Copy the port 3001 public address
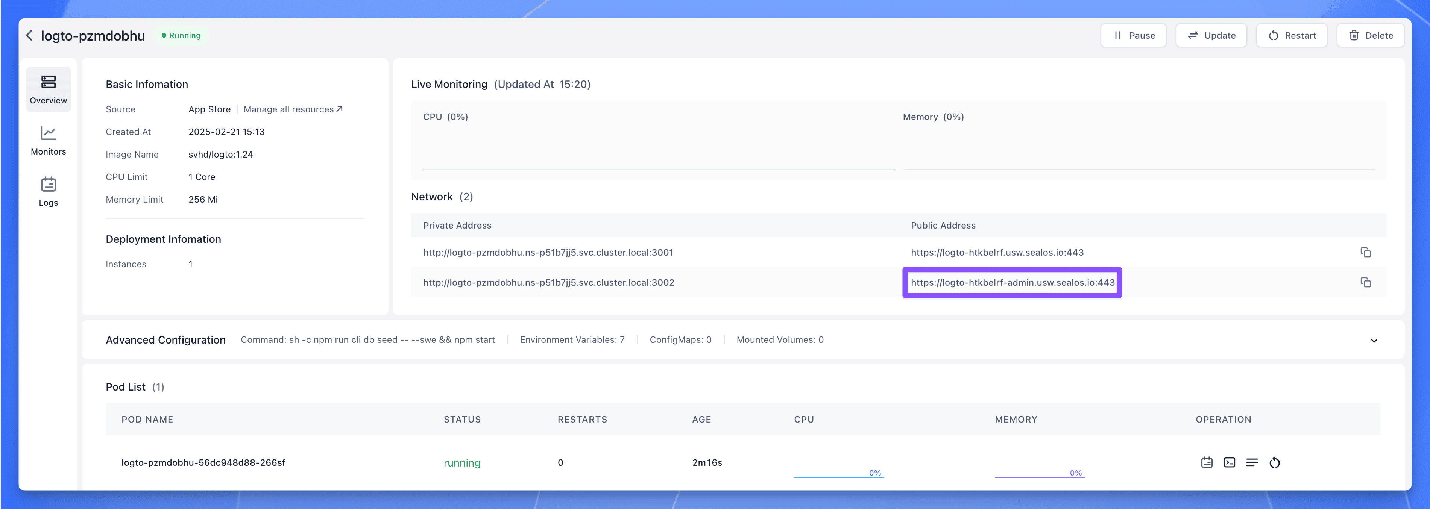1430x509 pixels. click(1366, 252)
